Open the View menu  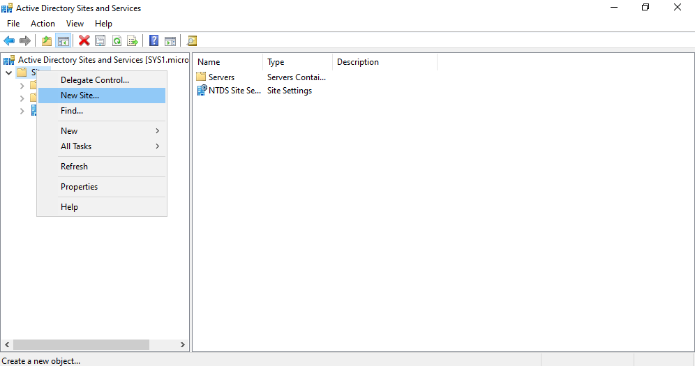point(75,24)
